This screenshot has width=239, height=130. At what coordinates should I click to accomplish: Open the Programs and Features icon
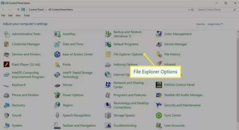[108, 95]
